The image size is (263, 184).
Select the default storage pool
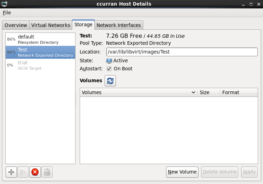40,39
